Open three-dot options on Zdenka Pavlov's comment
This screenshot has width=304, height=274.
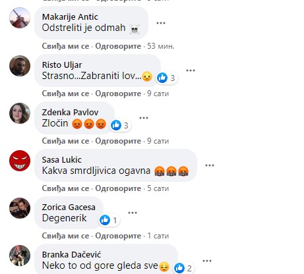click(x=144, y=118)
